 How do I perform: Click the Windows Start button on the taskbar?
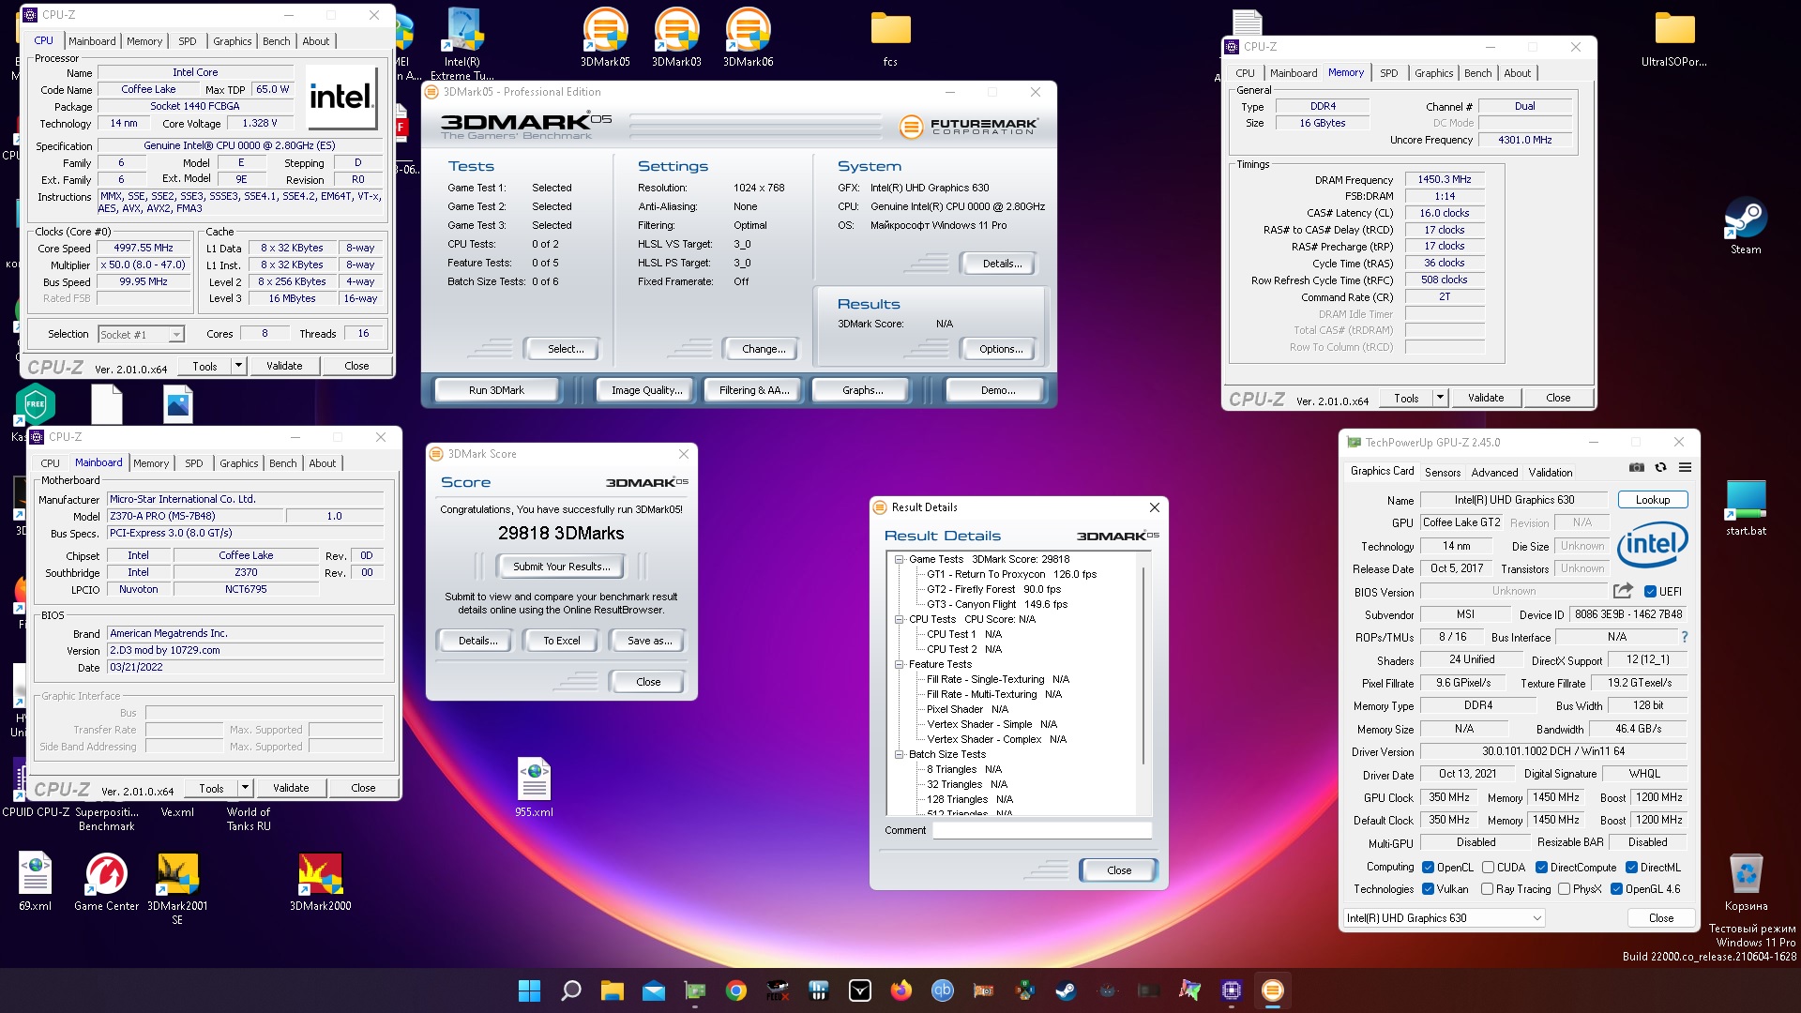(529, 990)
